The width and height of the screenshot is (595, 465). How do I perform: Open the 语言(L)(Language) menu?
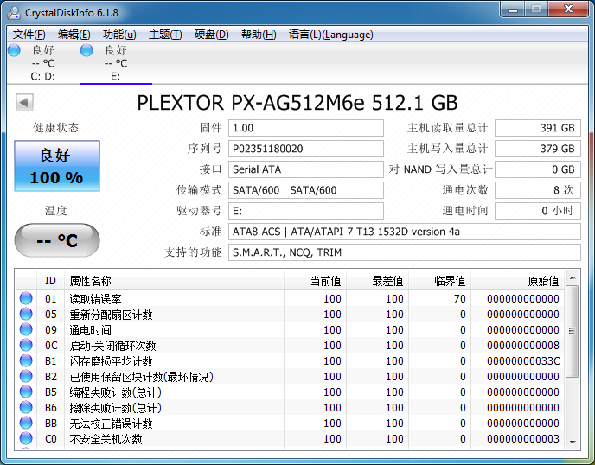(x=330, y=35)
